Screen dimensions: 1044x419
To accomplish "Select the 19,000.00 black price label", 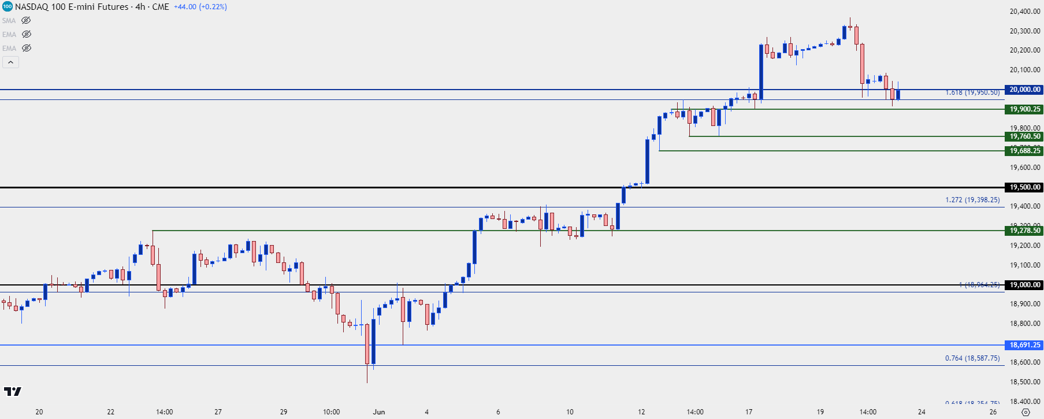I will coord(1025,285).
